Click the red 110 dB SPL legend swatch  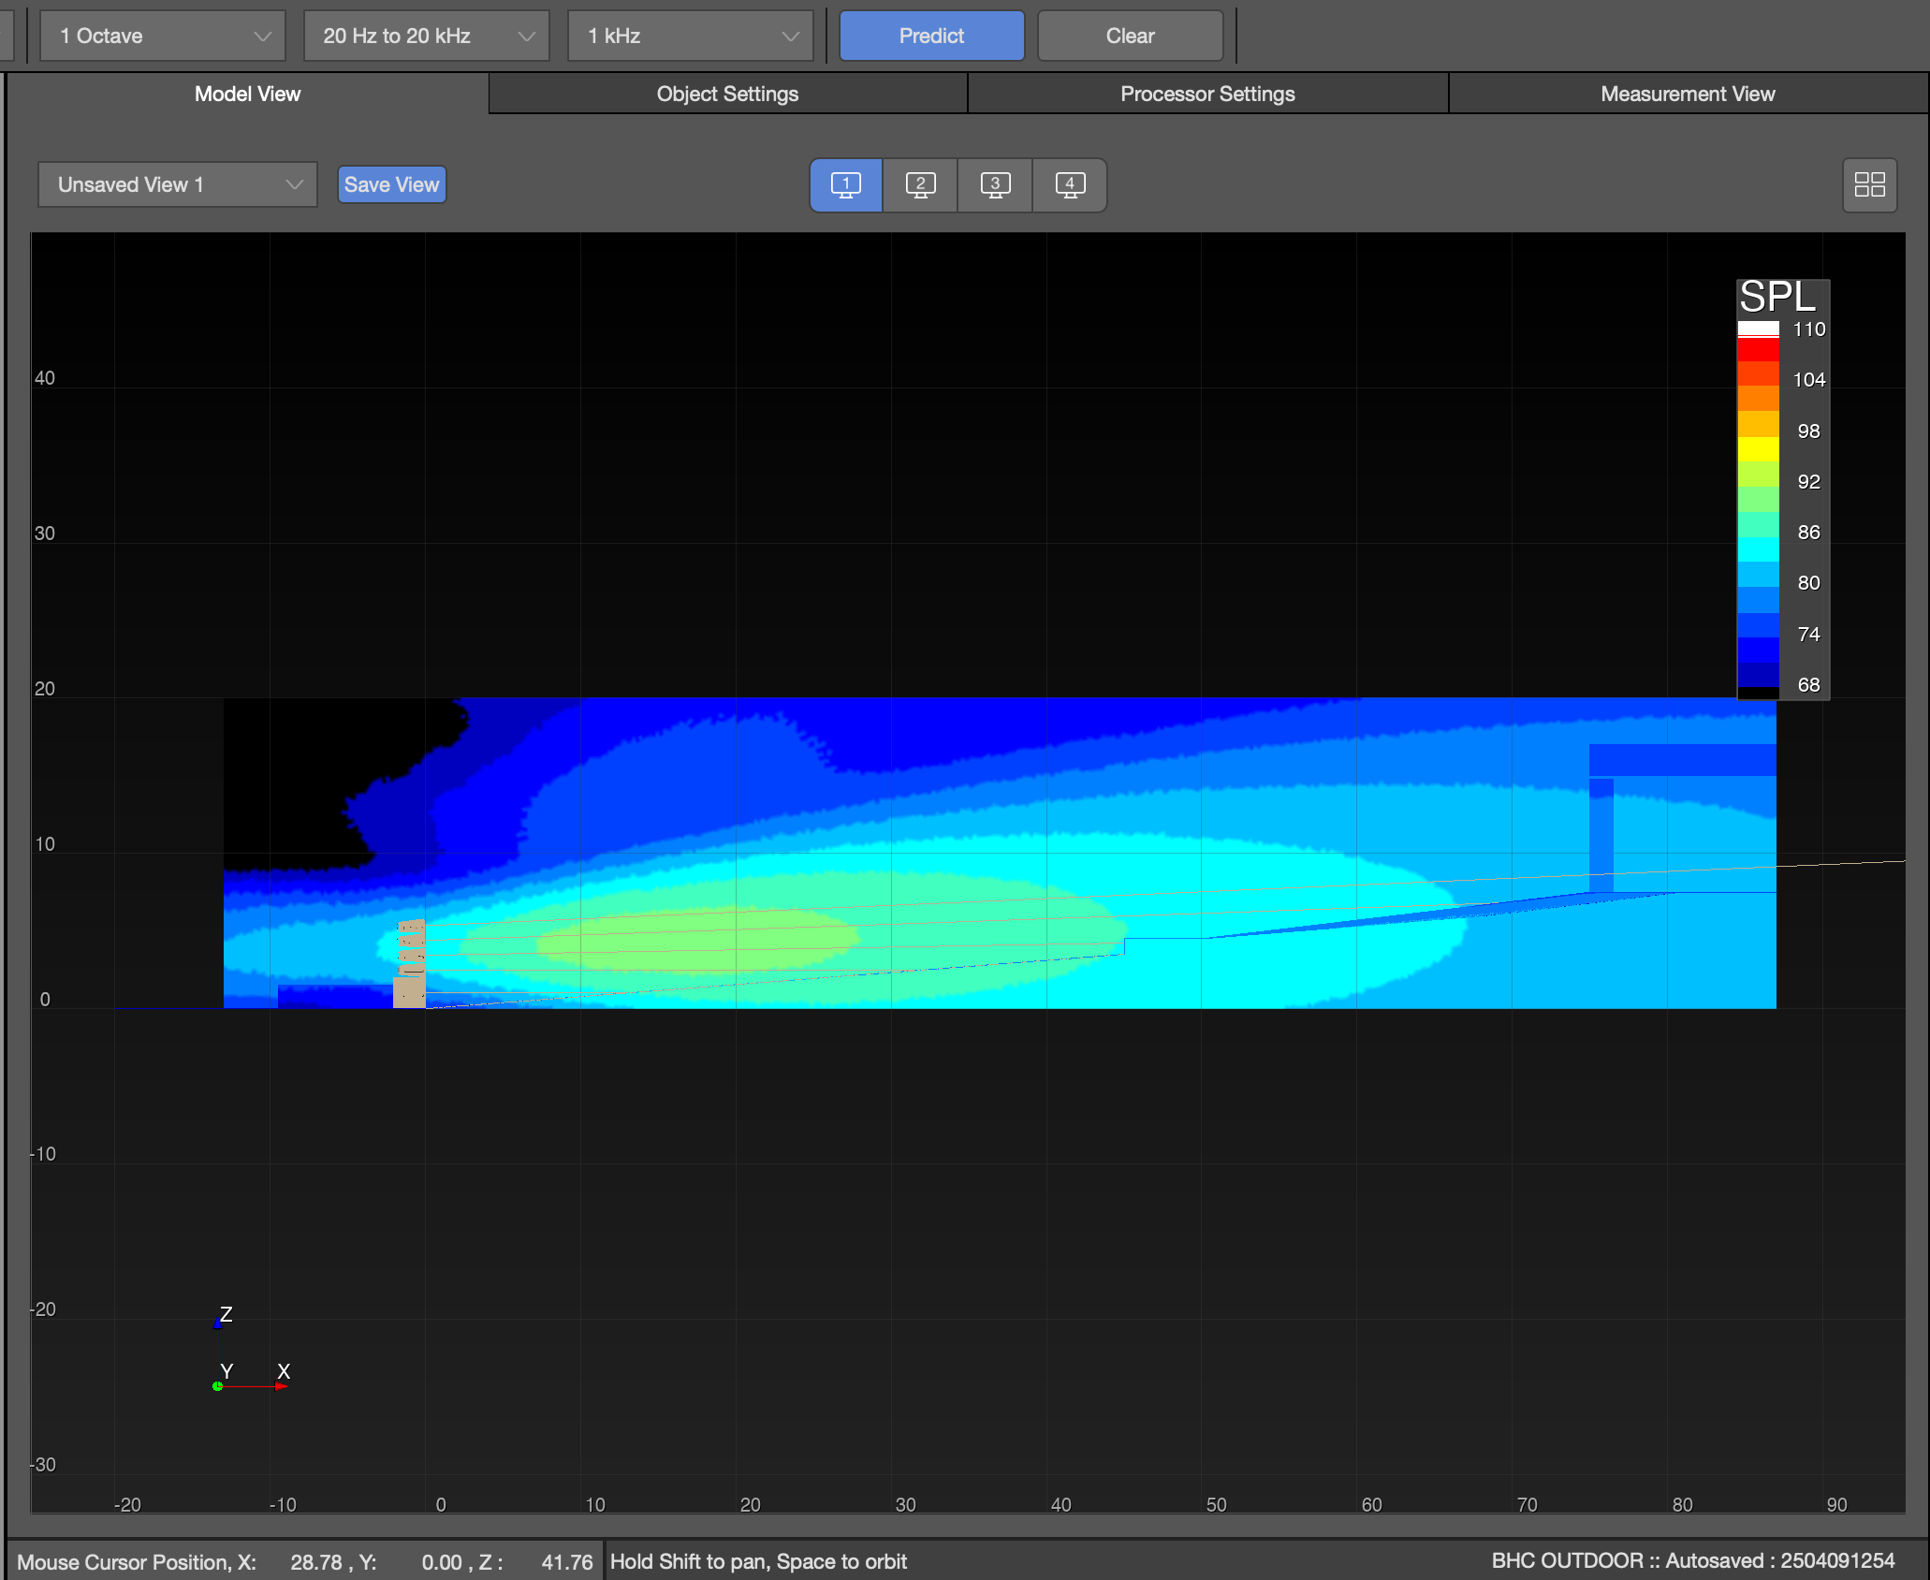[1758, 348]
